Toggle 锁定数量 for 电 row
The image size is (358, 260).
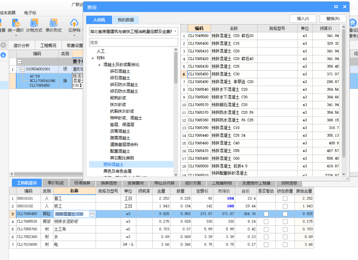coord(285,245)
